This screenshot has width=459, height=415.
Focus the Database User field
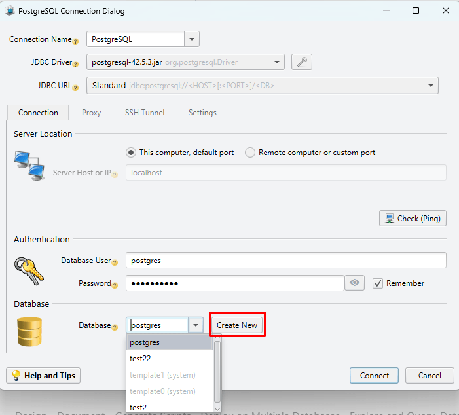[x=286, y=261]
